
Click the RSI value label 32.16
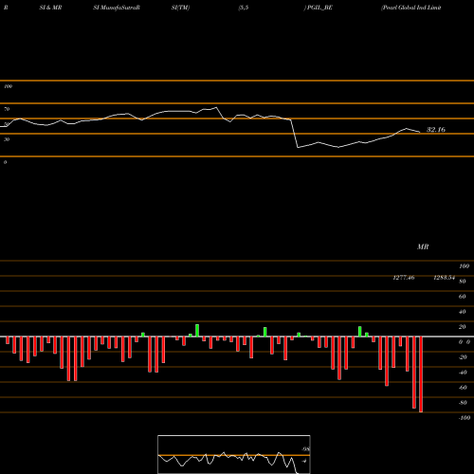coord(436,130)
